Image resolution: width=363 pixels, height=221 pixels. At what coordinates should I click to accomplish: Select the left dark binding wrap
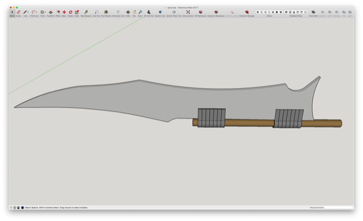pyautogui.click(x=211, y=118)
